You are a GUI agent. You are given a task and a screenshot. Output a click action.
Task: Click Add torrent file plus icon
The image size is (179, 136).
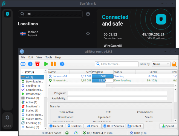click(30, 64)
